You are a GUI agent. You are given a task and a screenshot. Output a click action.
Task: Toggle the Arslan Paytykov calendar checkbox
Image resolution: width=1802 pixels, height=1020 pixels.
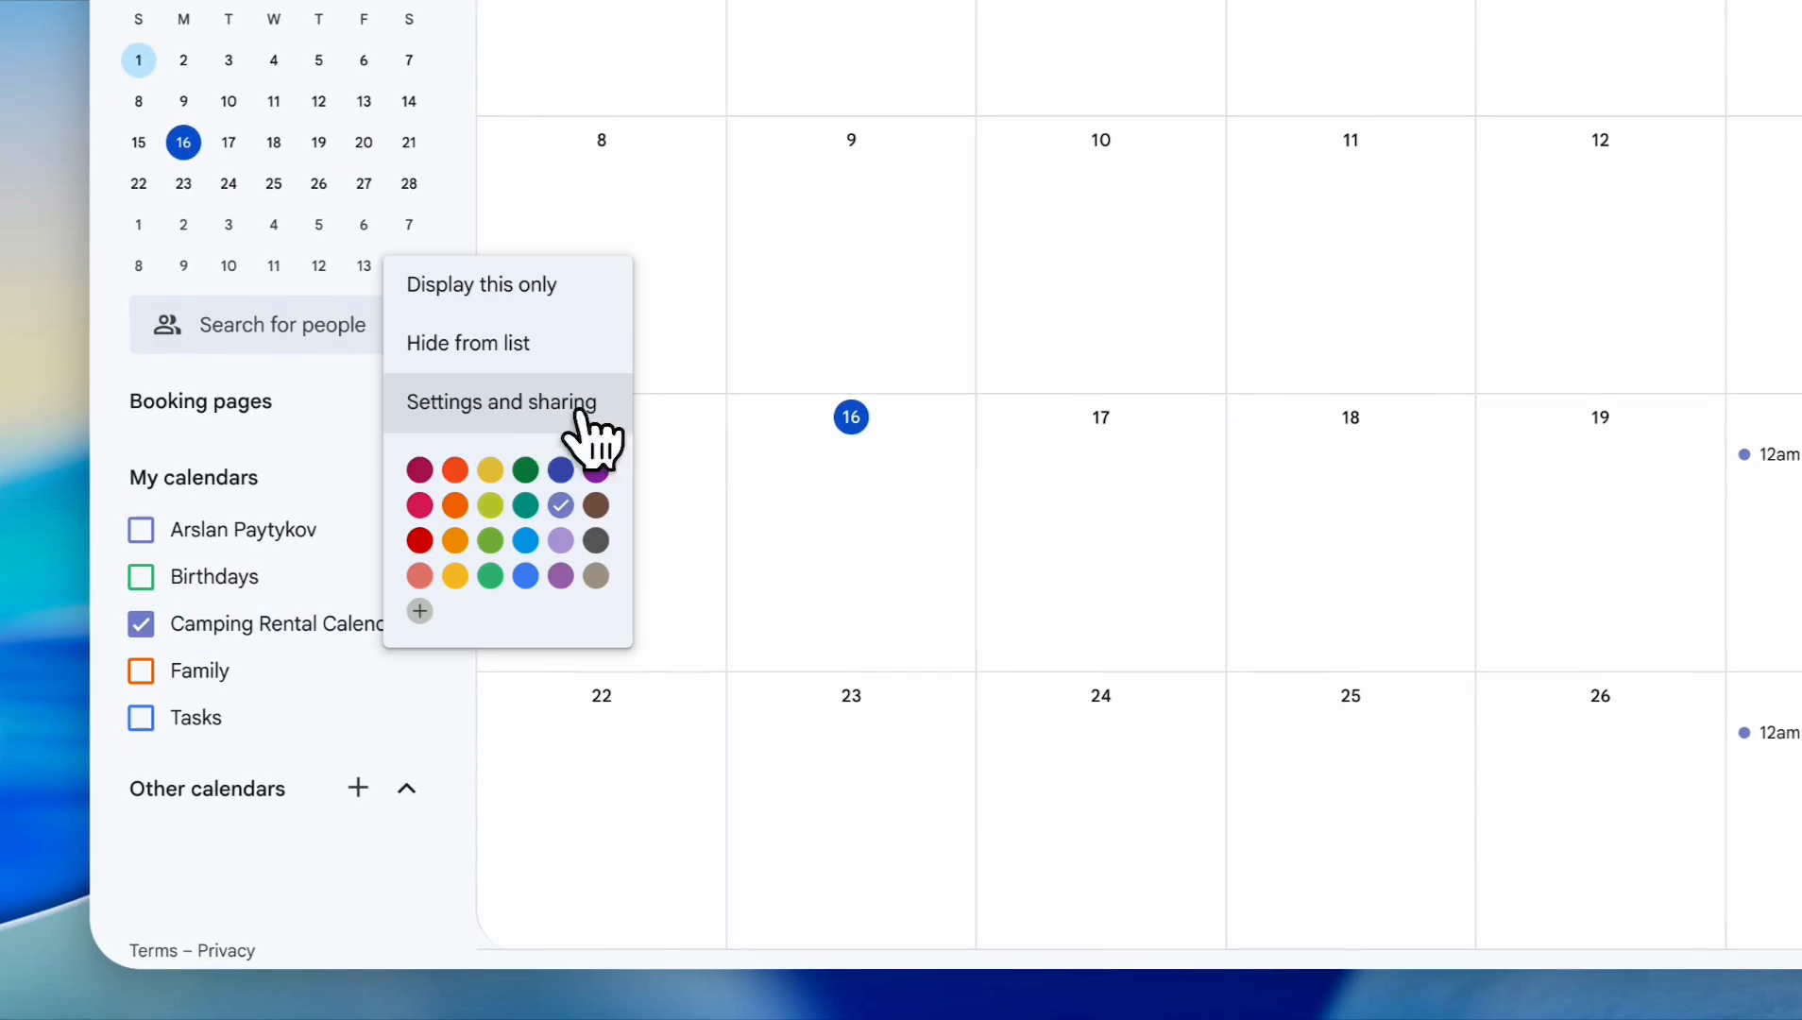(141, 530)
